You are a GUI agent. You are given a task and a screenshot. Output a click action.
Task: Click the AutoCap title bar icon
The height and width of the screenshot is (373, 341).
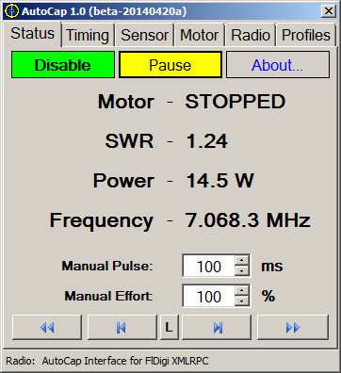pos(12,11)
